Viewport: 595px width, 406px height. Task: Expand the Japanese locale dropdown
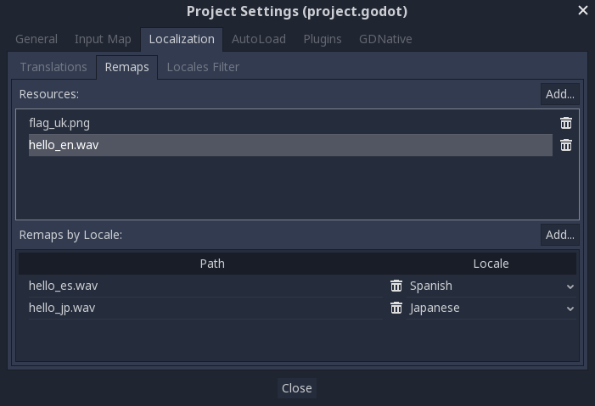[490, 308]
